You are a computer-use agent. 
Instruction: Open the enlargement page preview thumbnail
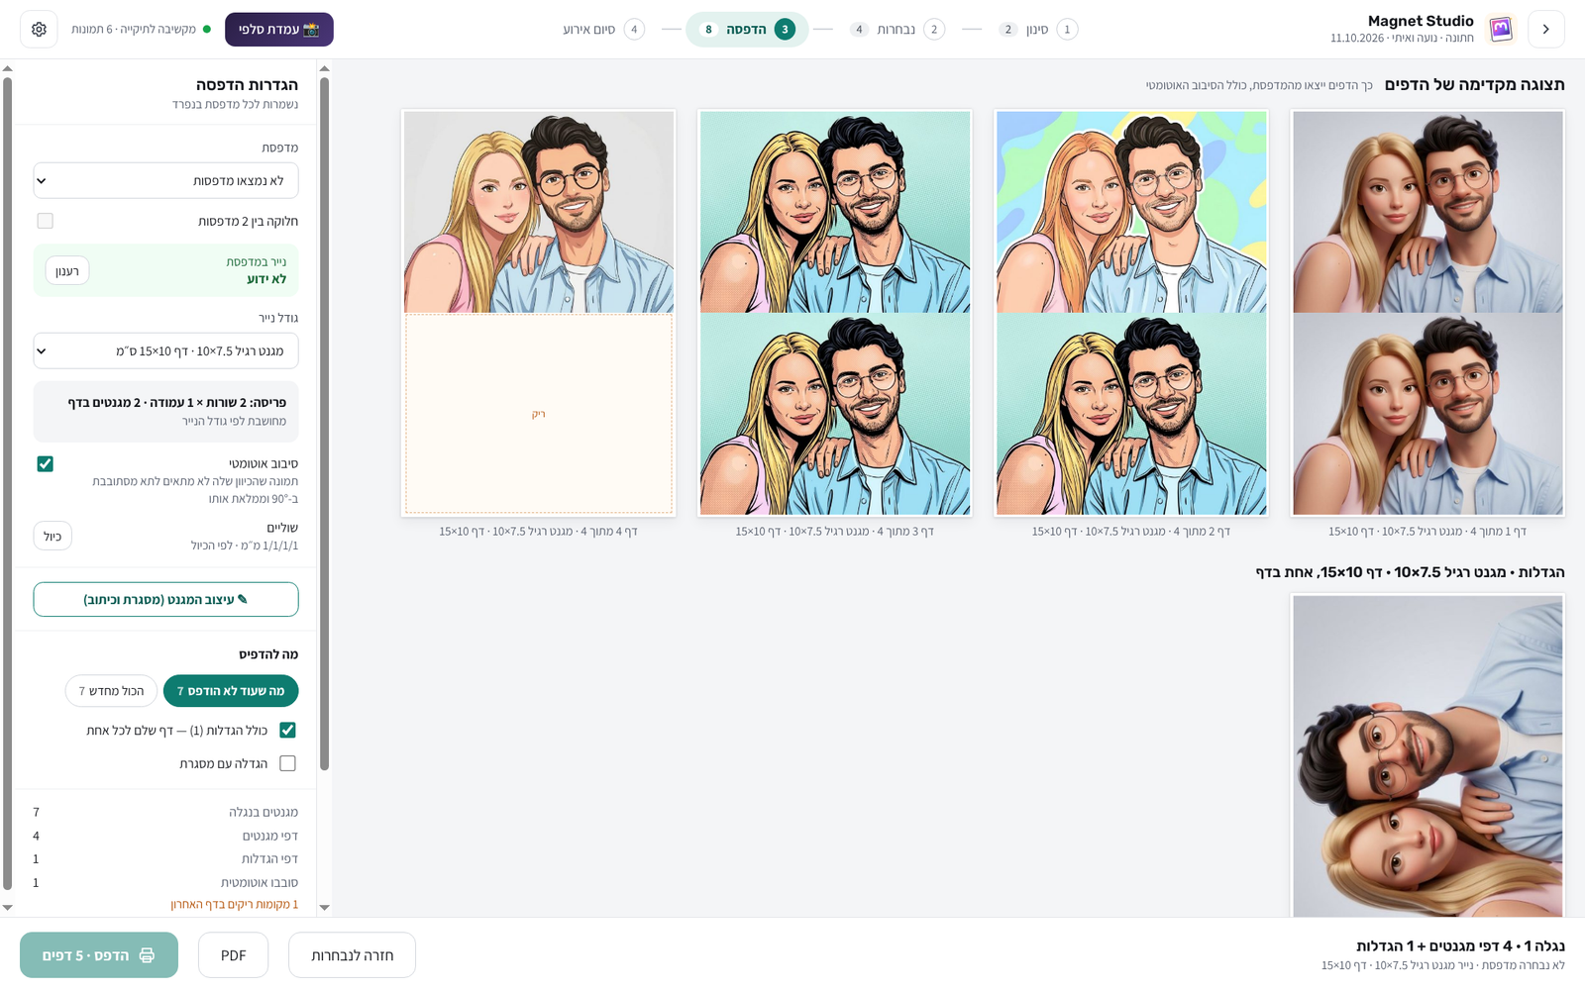[1427, 756]
